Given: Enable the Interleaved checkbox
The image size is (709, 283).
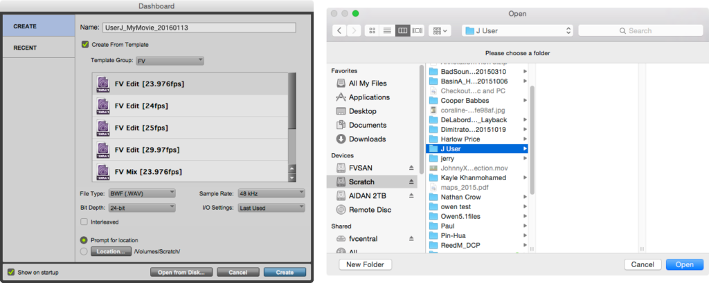Looking at the screenshot, I should click(x=84, y=222).
